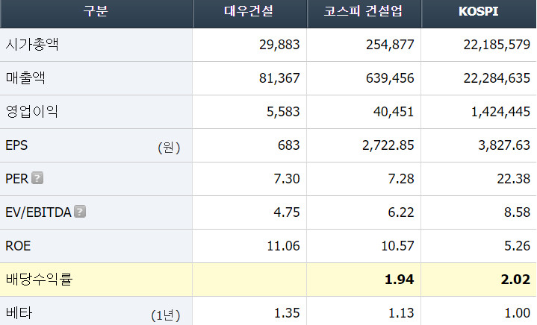The height and width of the screenshot is (325, 537).
Task: Click the 코스피 건설업 column header
Action: tap(364, 11)
